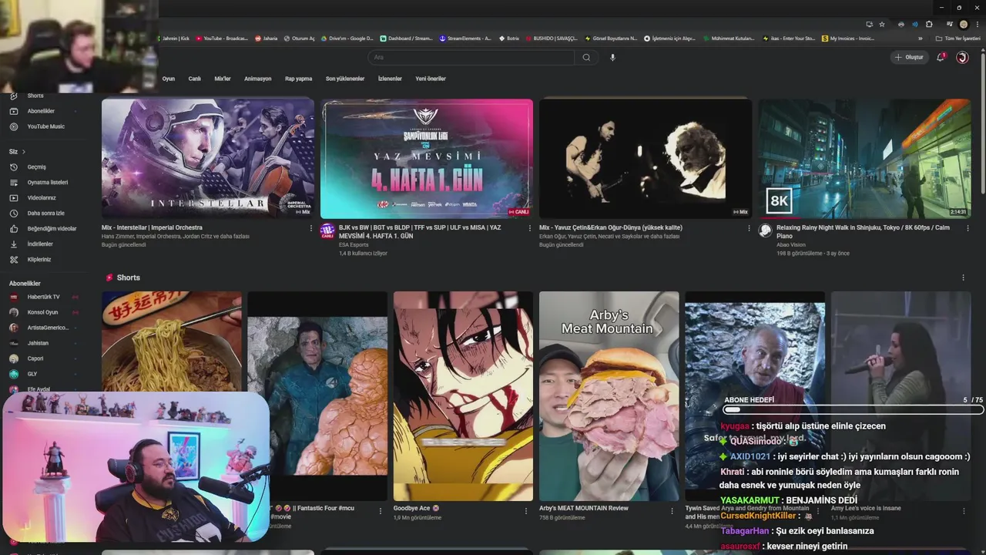Open options for Goodbye Ace short

coord(526,510)
